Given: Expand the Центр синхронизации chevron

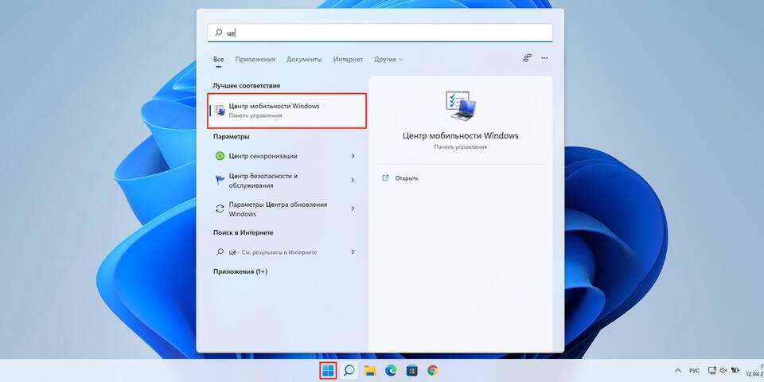Looking at the screenshot, I should point(353,156).
